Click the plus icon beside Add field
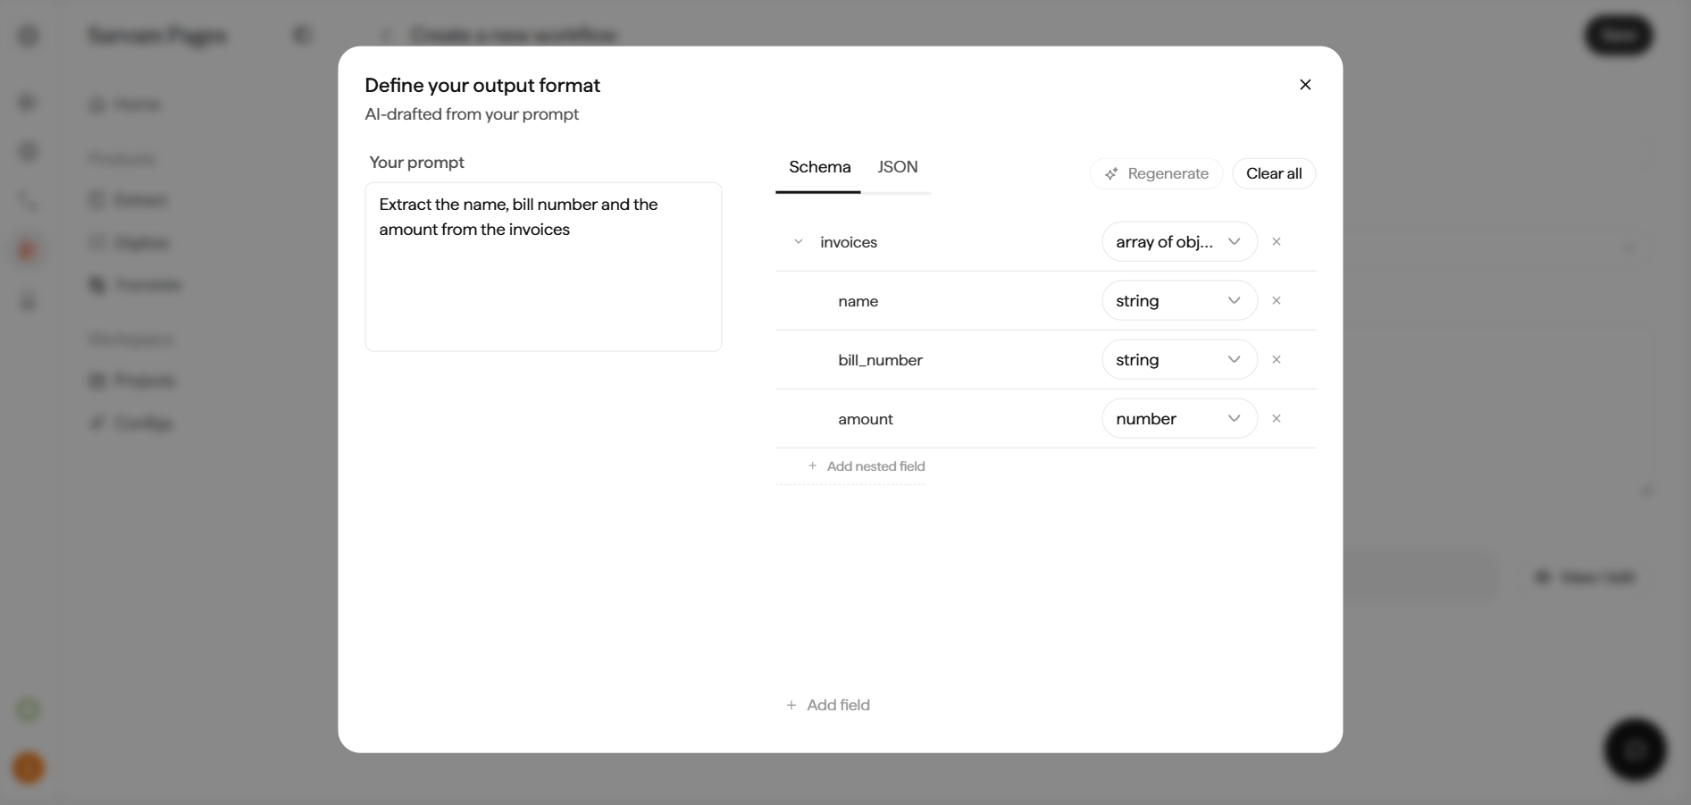This screenshot has height=805, width=1691. (x=791, y=705)
